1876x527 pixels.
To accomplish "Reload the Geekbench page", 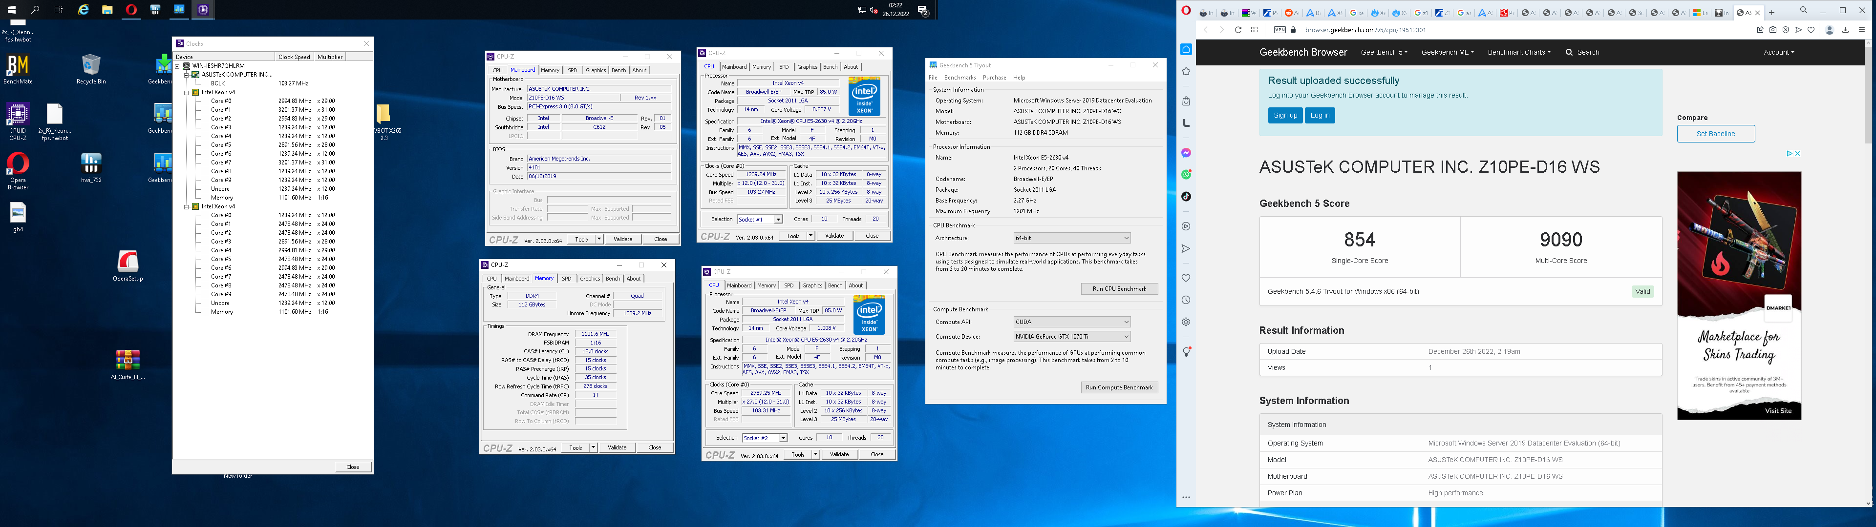I will [x=1237, y=30].
